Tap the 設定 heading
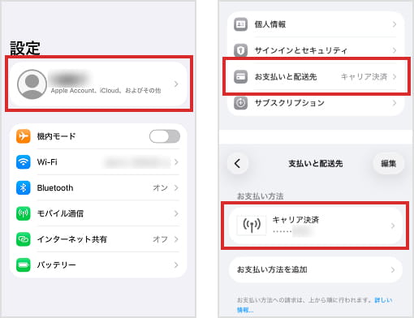The width and height of the screenshot is (414, 318). pos(25,48)
